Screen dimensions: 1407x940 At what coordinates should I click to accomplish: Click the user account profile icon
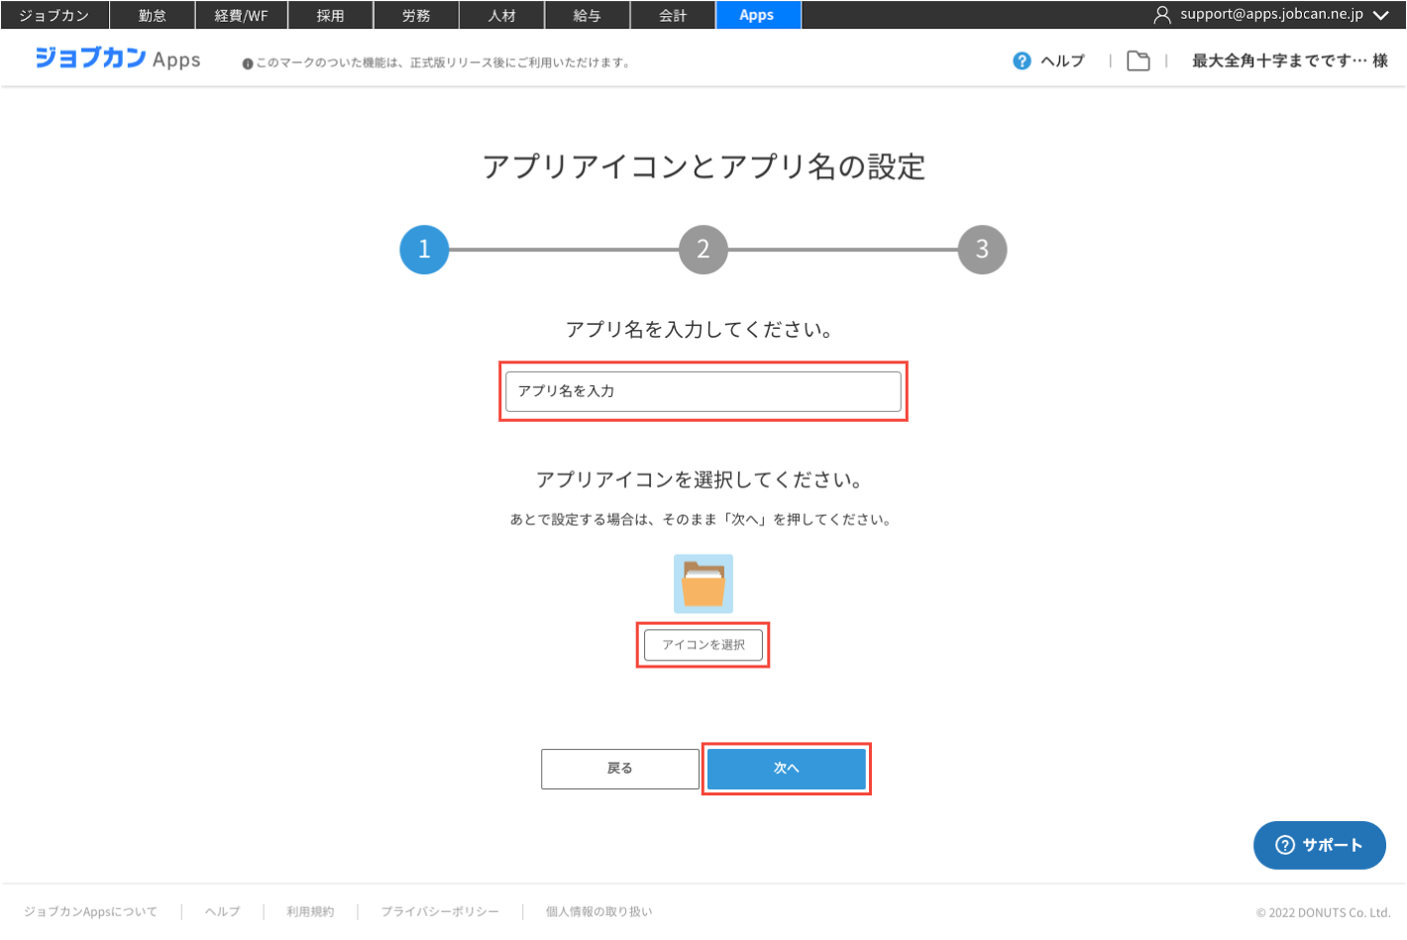coord(1162,15)
